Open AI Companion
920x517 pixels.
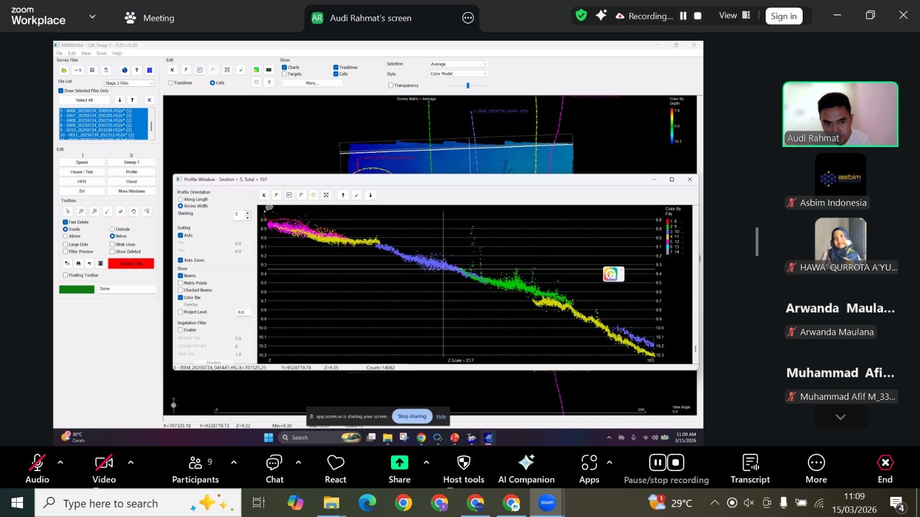pyautogui.click(x=526, y=463)
